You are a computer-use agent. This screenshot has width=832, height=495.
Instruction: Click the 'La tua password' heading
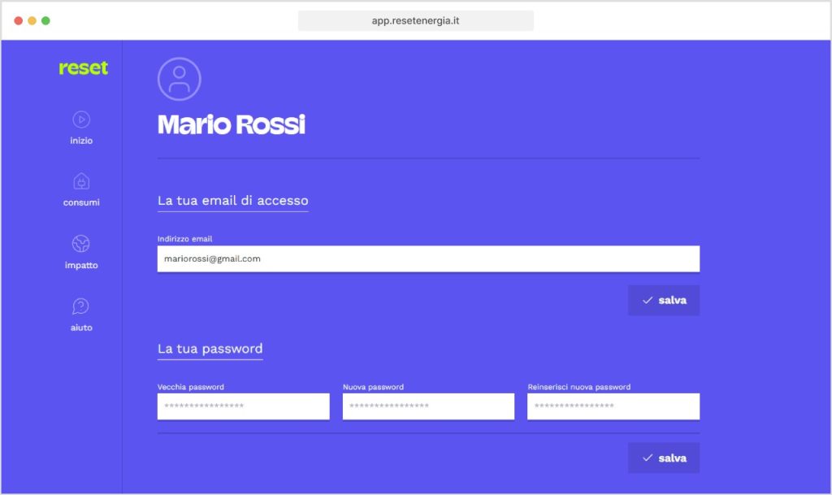(210, 349)
